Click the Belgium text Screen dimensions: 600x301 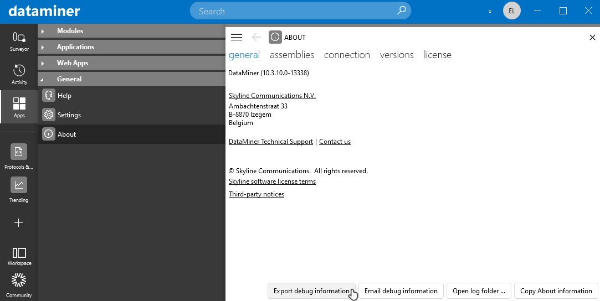click(x=240, y=123)
